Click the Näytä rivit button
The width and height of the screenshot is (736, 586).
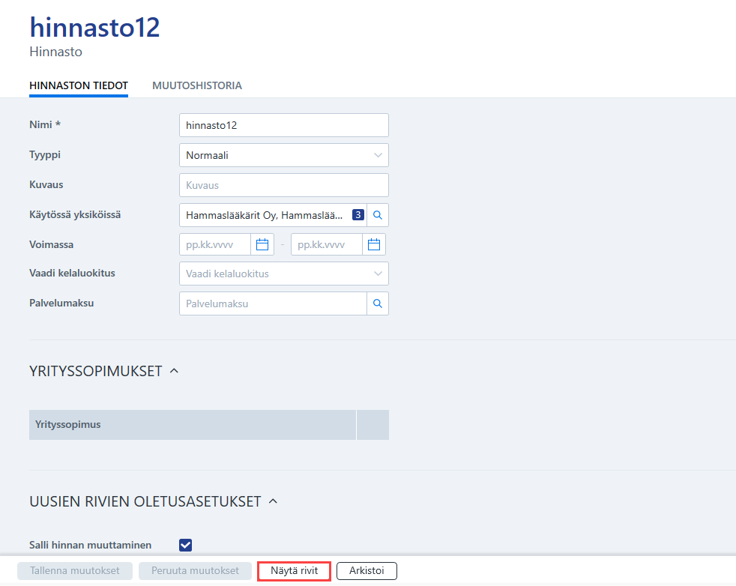point(295,571)
